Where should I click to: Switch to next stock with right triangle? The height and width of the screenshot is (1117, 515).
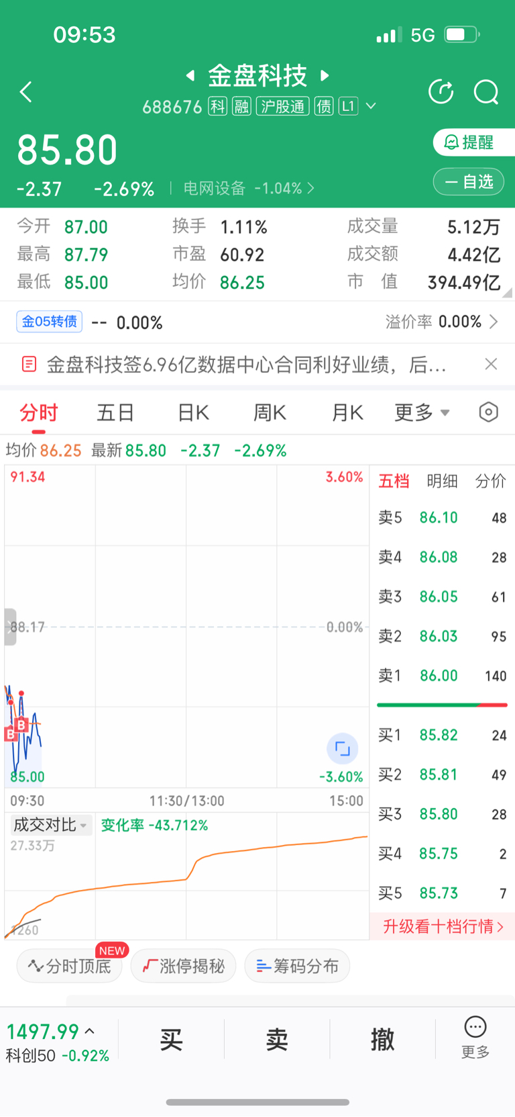tap(325, 75)
